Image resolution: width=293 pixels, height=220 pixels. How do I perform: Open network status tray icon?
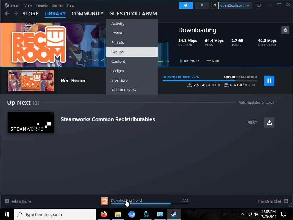(249, 214)
